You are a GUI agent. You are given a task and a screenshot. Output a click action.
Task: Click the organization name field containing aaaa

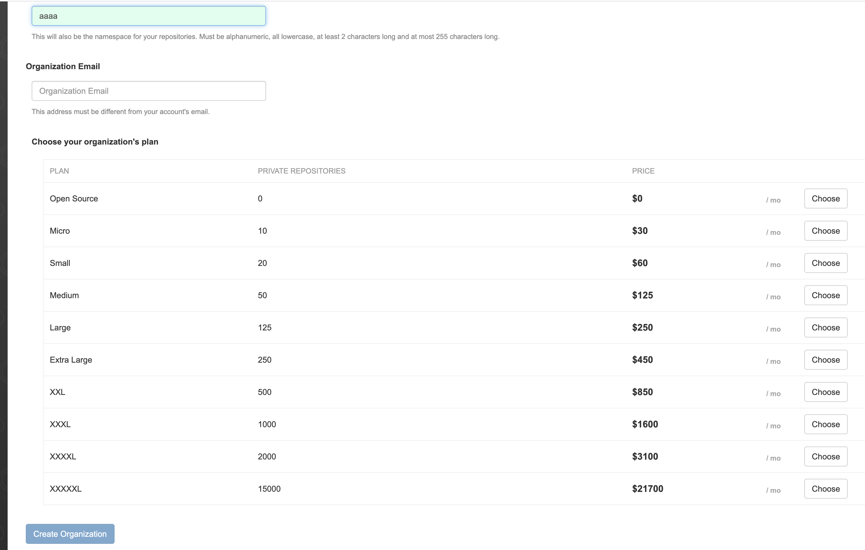pyautogui.click(x=149, y=16)
